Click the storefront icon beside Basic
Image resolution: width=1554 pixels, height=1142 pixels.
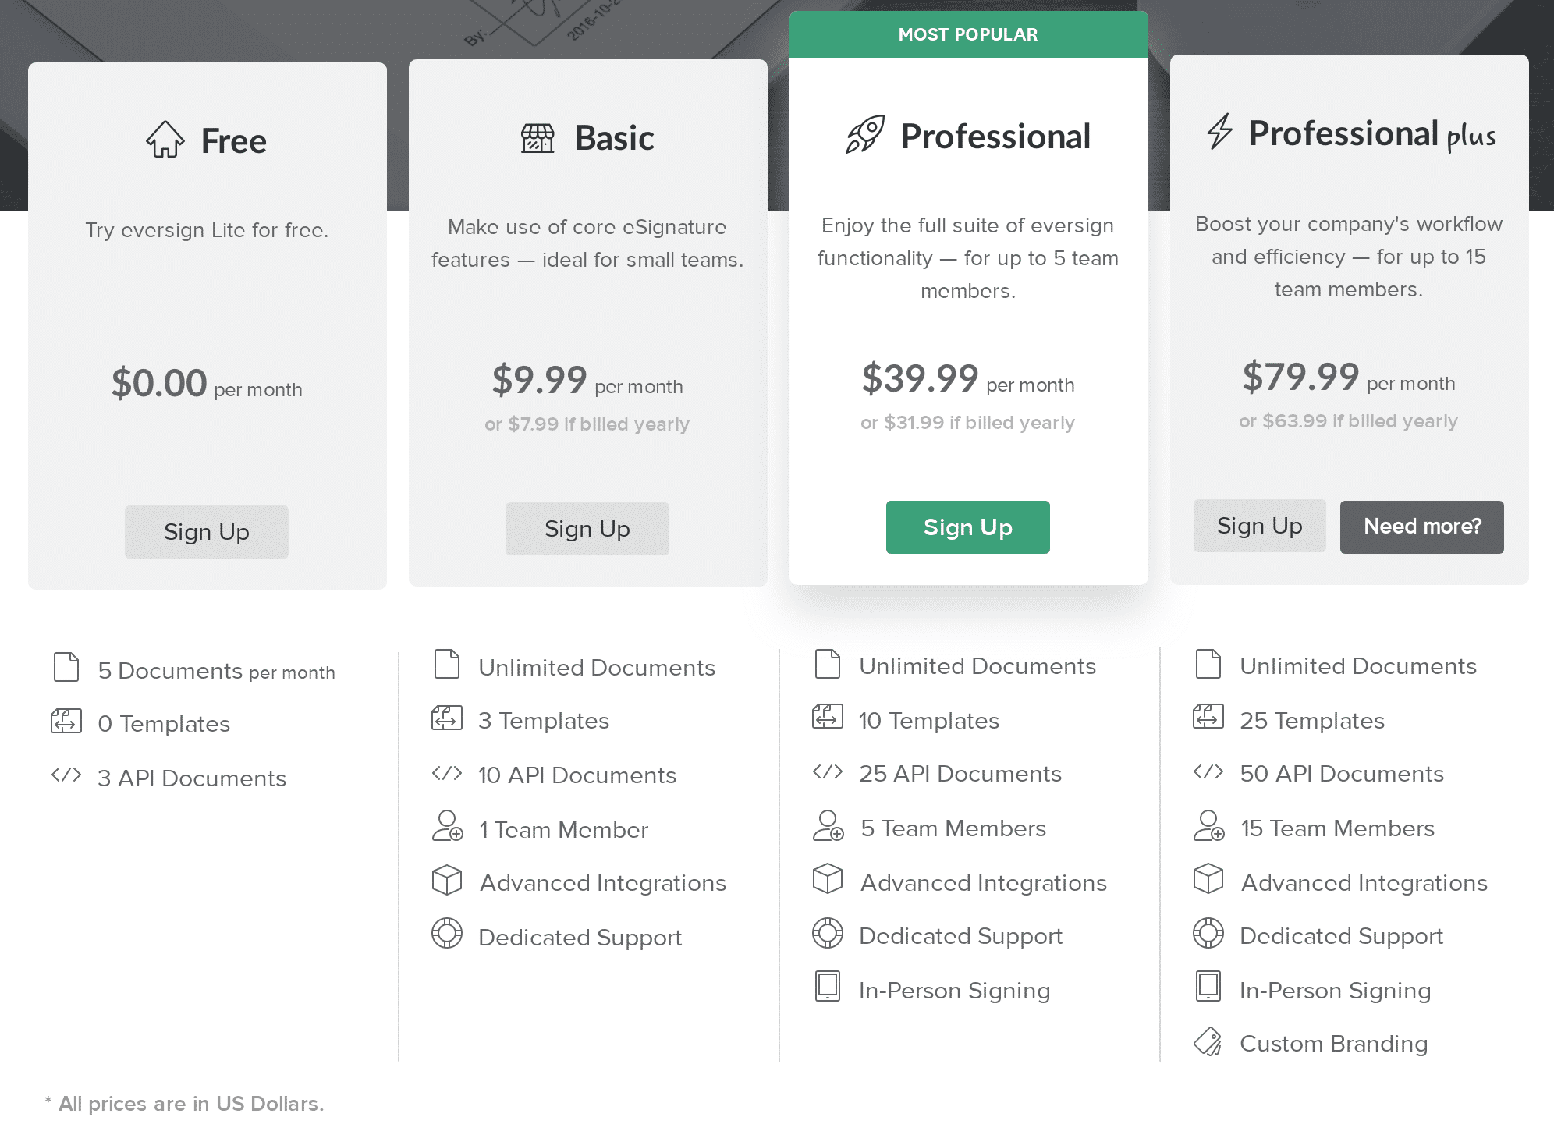[x=538, y=137]
